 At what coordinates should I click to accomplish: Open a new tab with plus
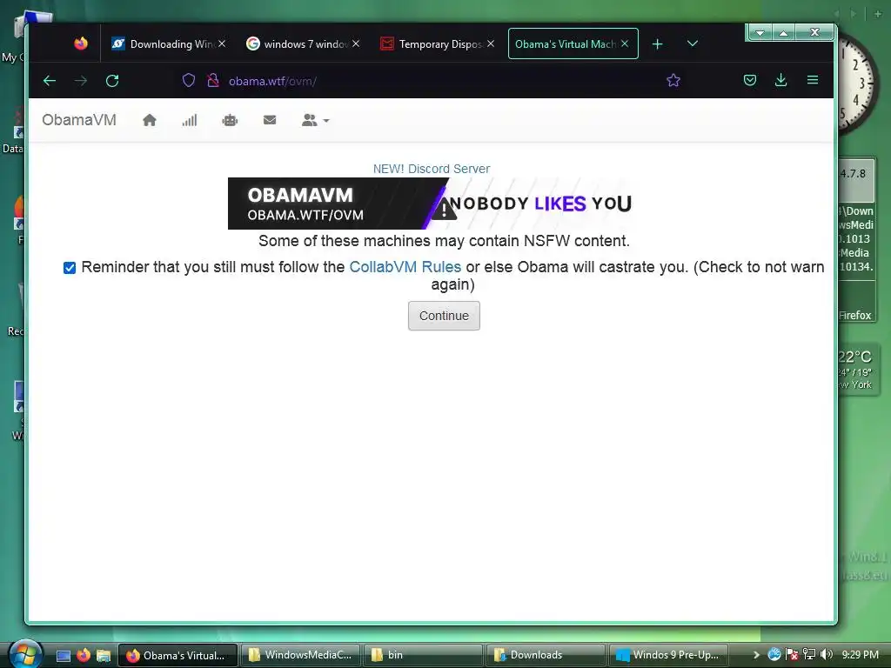point(658,43)
